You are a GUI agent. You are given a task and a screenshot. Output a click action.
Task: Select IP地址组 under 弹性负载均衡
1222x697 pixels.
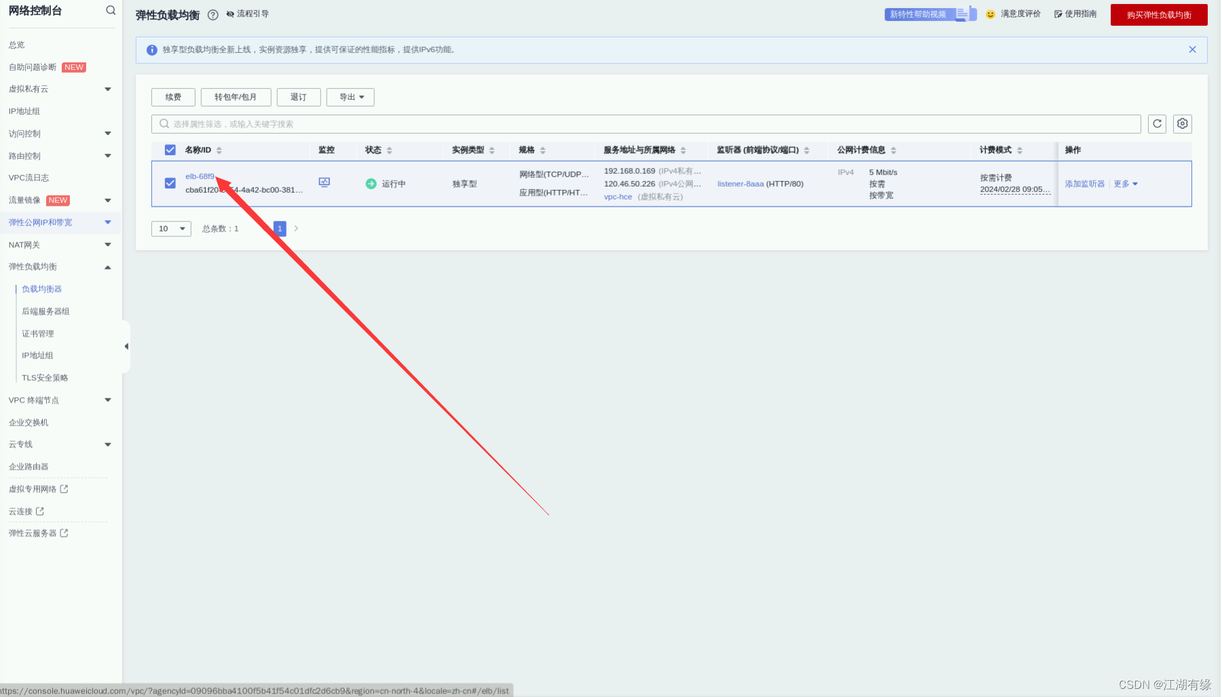[x=37, y=356]
